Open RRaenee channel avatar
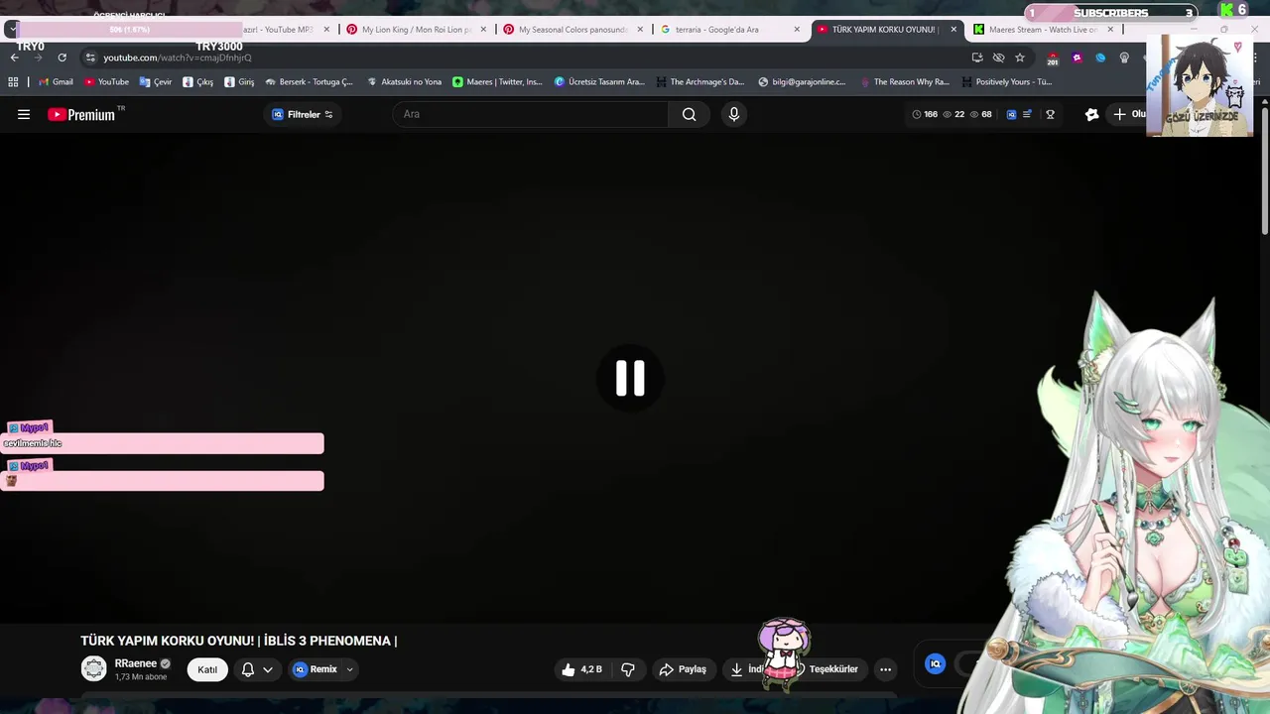This screenshot has width=1270, height=714. click(94, 669)
